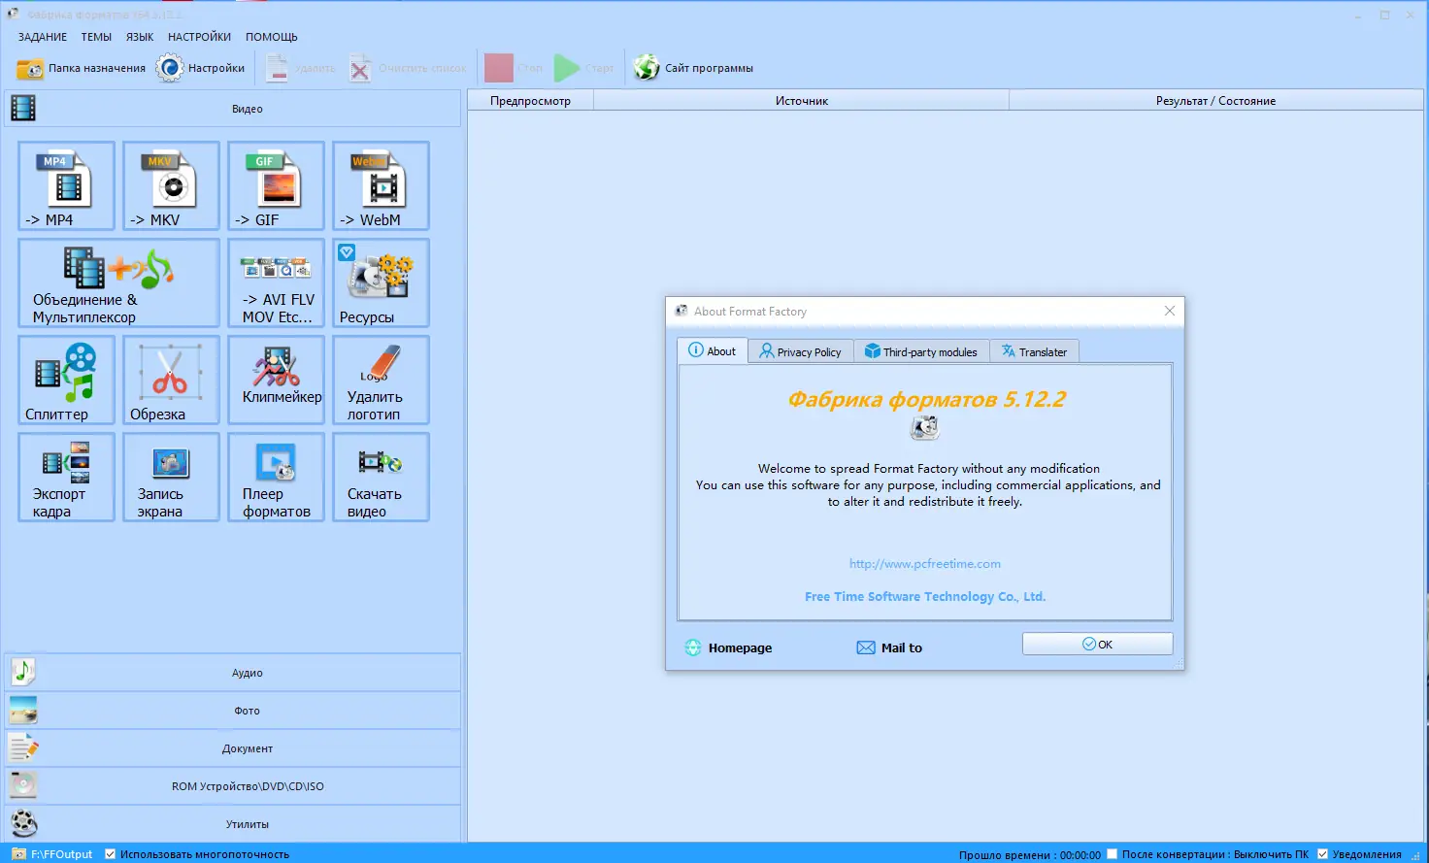Image resolution: width=1429 pixels, height=863 pixels.
Task: Open the Удалить логотип watermark remover
Action: coord(381,380)
